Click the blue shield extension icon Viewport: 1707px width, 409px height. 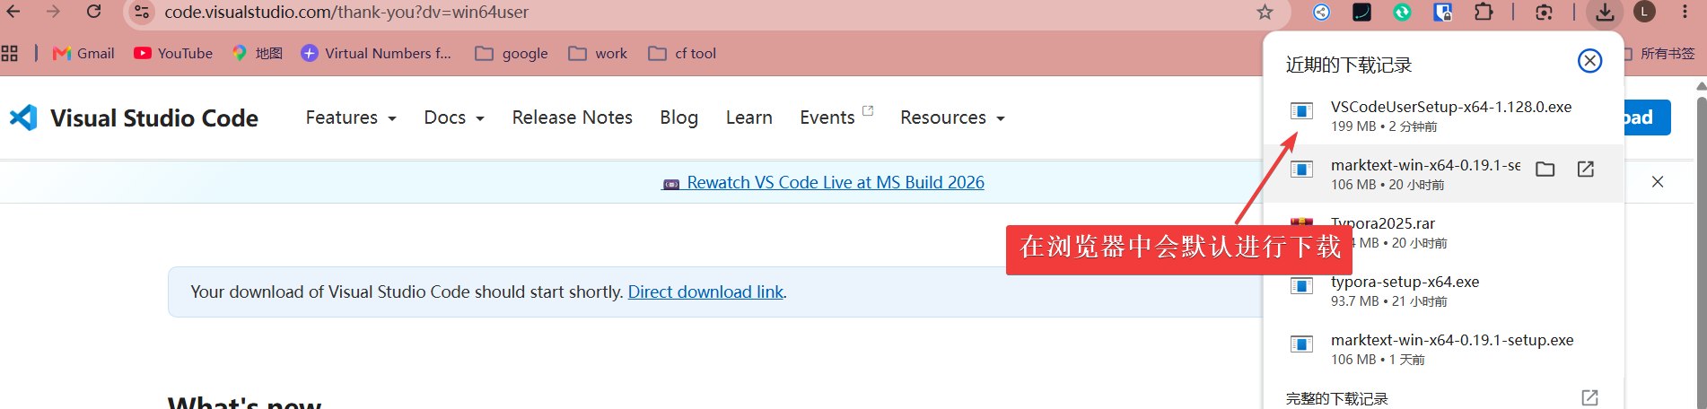tap(1442, 12)
